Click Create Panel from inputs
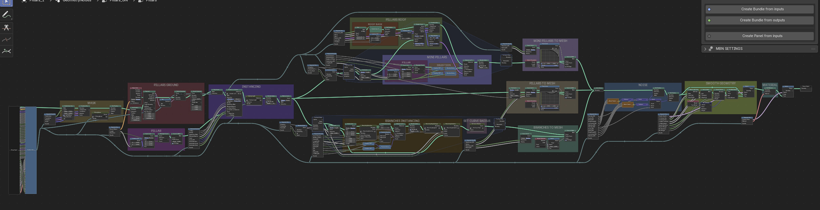The height and width of the screenshot is (210, 820). (760, 36)
